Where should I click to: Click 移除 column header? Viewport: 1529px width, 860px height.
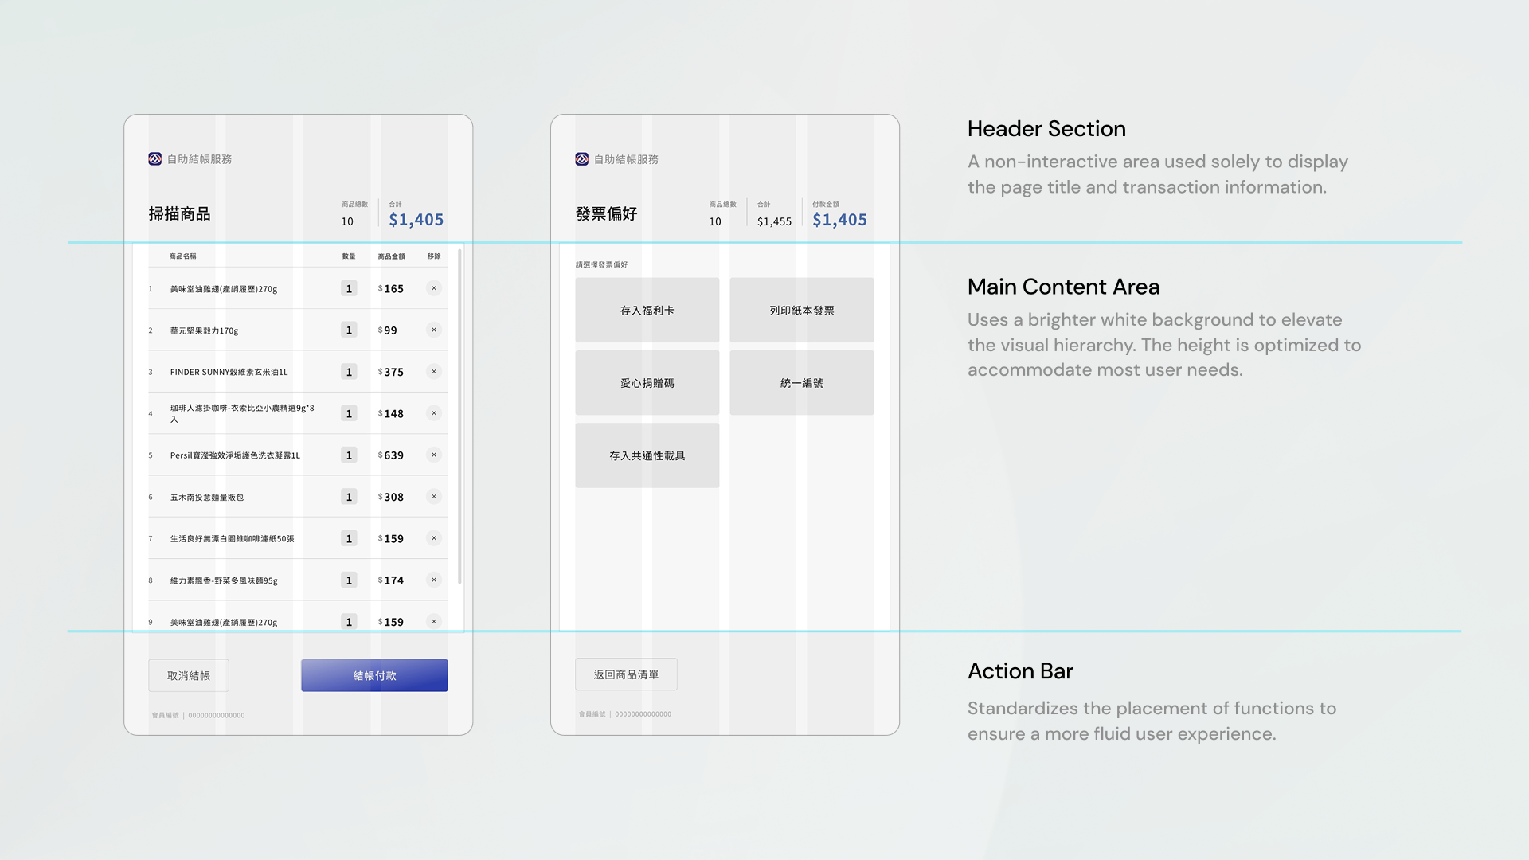(434, 256)
